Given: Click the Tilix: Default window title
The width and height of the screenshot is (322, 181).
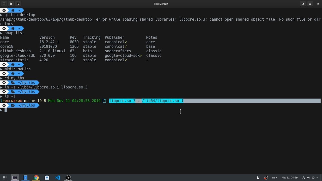Looking at the screenshot, I should [x=161, y=4].
